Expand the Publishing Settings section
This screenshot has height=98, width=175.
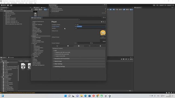[x=79, y=66]
